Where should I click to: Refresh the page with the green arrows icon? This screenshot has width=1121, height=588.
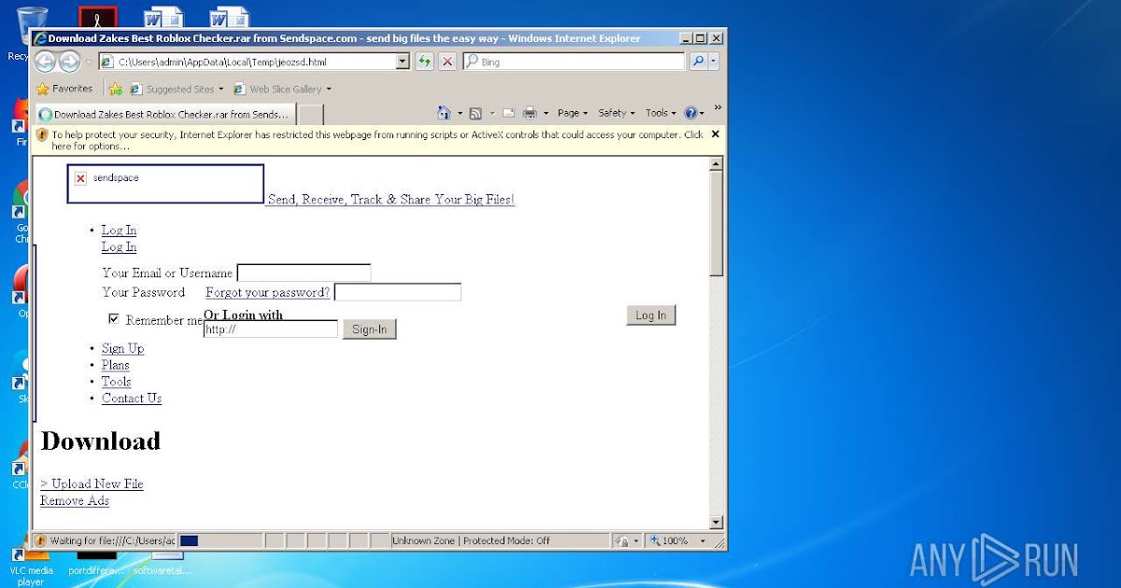coord(425,62)
